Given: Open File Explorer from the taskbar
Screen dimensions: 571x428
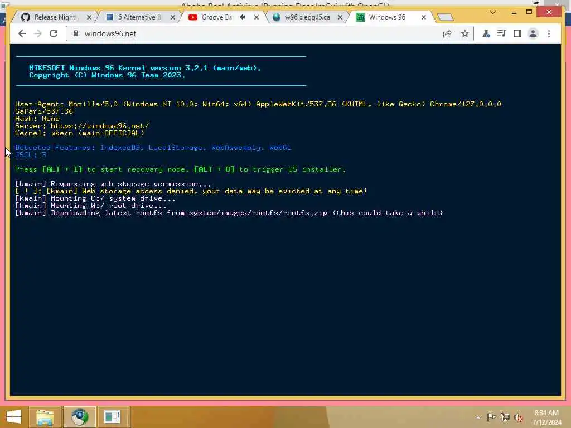Looking at the screenshot, I should click(x=45, y=417).
